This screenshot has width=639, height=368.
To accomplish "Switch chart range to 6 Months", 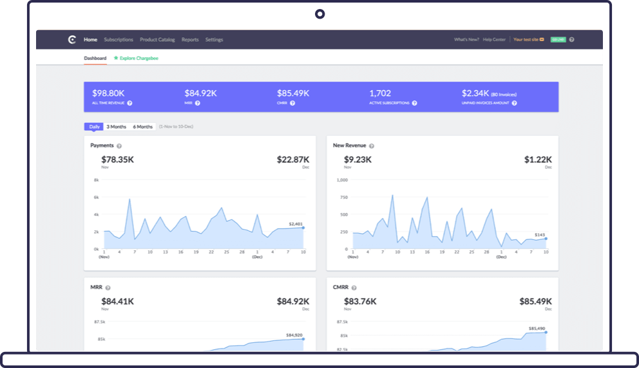I will pos(143,127).
